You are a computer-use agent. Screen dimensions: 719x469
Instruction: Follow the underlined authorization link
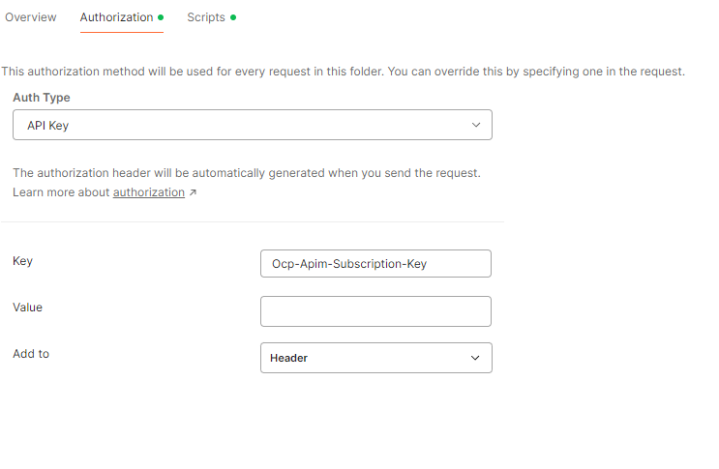tap(148, 192)
